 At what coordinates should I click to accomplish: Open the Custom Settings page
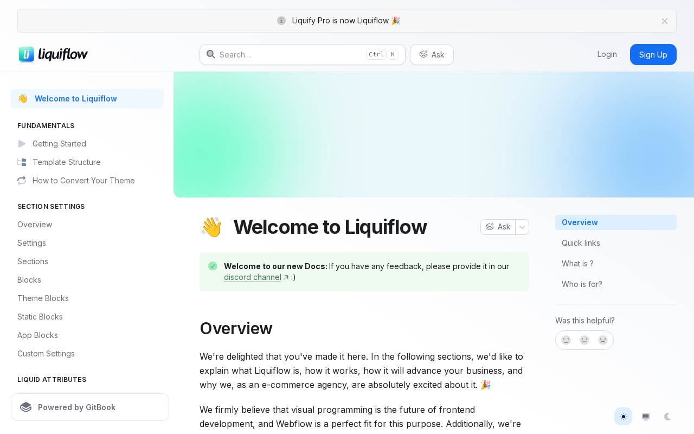(x=87, y=354)
